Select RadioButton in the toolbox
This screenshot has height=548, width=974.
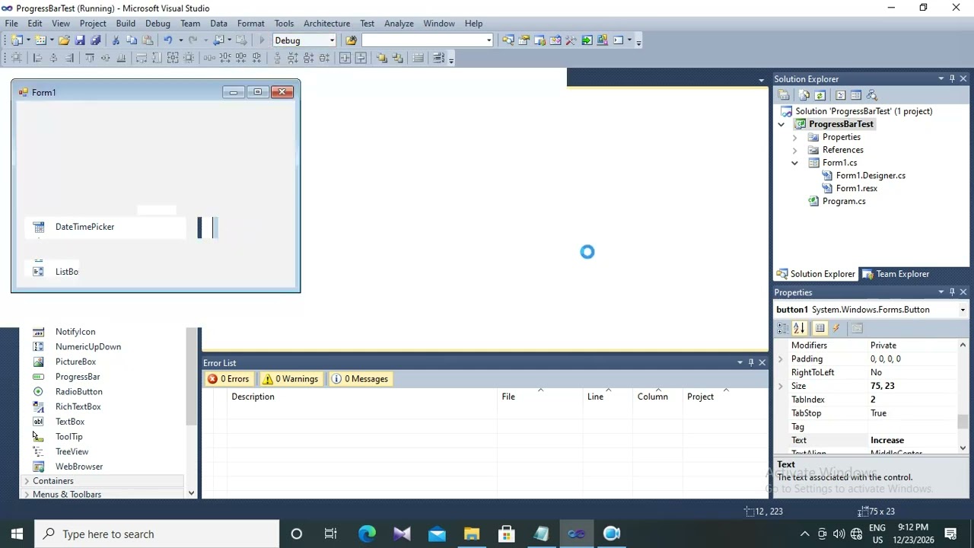coord(78,392)
